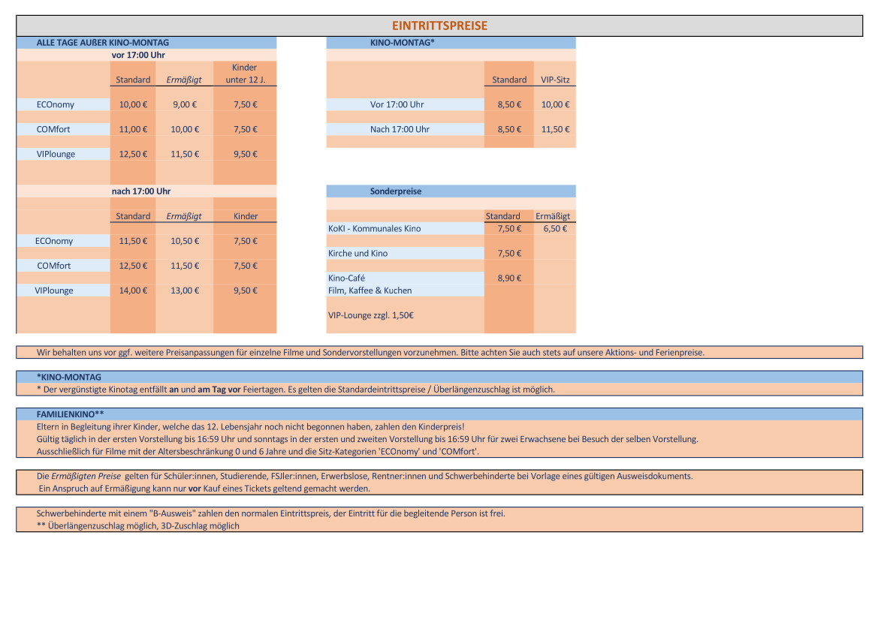The image size is (878, 620).
Task: Select the Film, Kaffee & Kuchen label
Action: coord(370,290)
